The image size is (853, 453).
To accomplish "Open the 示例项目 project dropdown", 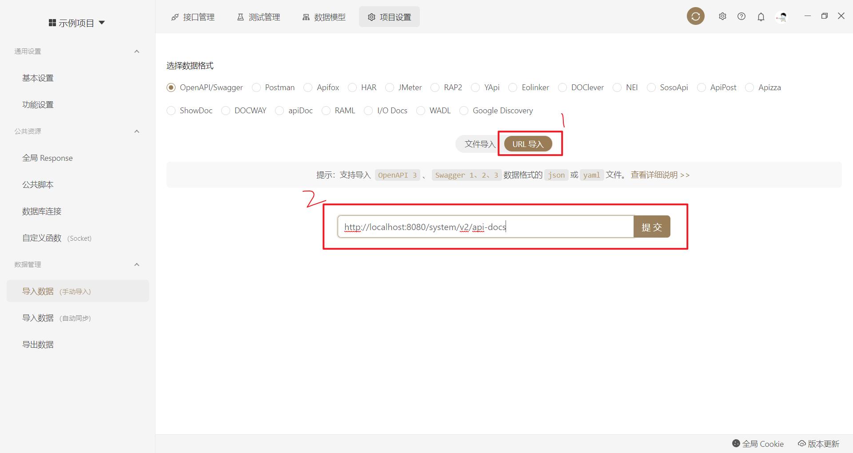I will click(77, 23).
